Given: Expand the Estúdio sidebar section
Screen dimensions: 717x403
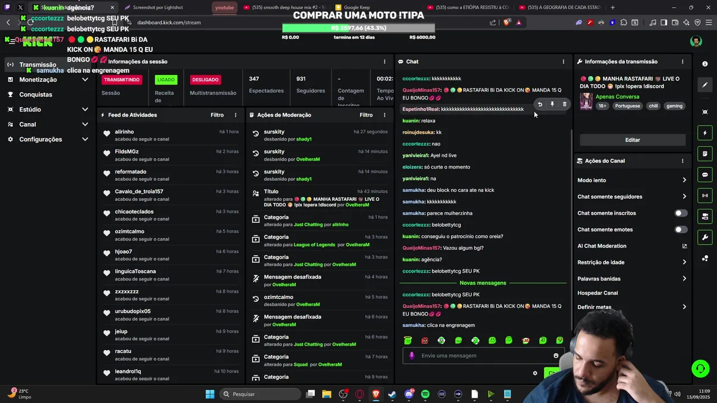Looking at the screenshot, I should click(x=85, y=109).
